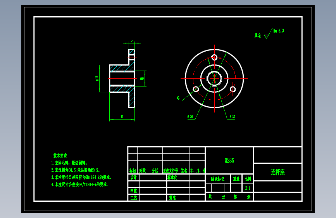Select the "年、月、日" date column header
Image resolution: width=336 pixels, height=218 pixels.
197,171
